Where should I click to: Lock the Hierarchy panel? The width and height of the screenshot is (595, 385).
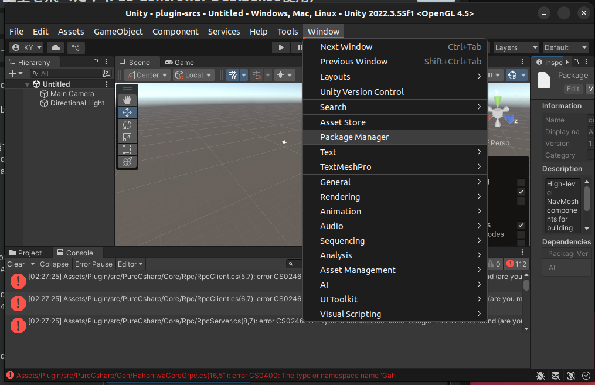coord(96,62)
